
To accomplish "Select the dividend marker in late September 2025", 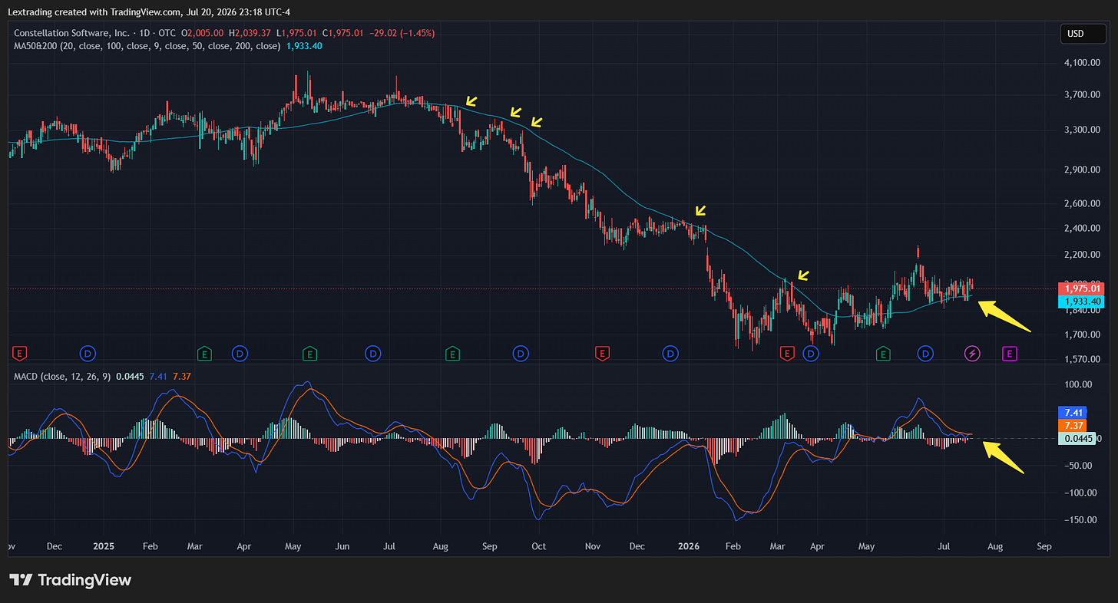I will click(x=521, y=354).
